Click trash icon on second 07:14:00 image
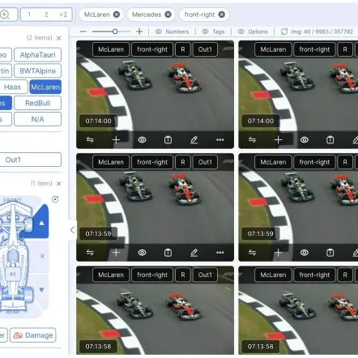The width and height of the screenshot is (358, 358). click(330, 139)
